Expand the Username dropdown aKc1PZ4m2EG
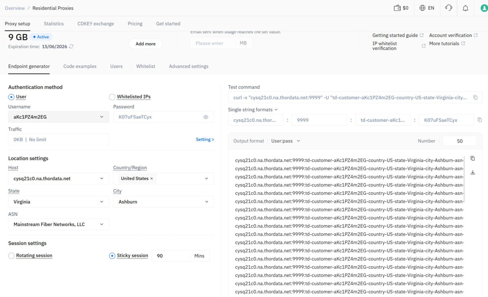 click(x=59, y=117)
